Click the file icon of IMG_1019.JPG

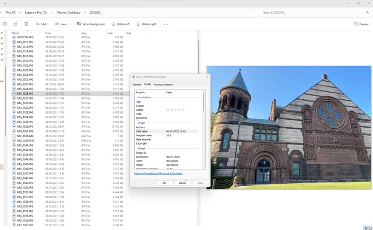coord(14,51)
